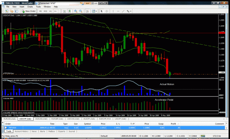Toggle the Market Watch window icon
This screenshot has width=230, height=139.
pyautogui.click(x=17, y=11)
